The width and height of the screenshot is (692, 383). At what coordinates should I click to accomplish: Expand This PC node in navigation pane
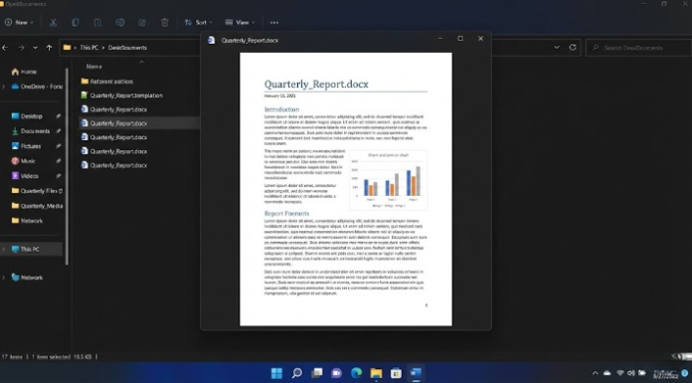coord(4,249)
